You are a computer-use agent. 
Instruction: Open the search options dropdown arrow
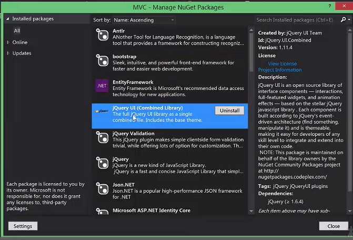[349, 19]
